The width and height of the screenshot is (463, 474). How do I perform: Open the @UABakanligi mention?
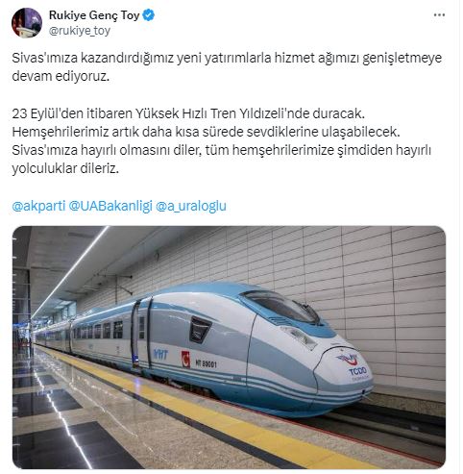pyautogui.click(x=110, y=206)
